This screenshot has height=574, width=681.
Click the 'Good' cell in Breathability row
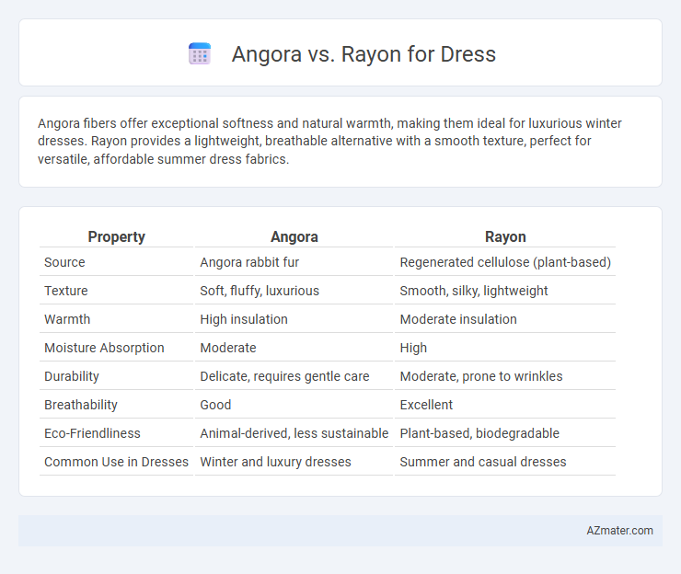click(x=215, y=405)
